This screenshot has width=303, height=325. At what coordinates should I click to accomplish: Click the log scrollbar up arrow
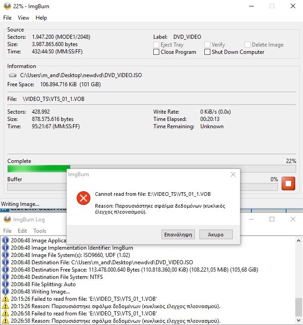[x=298, y=241]
